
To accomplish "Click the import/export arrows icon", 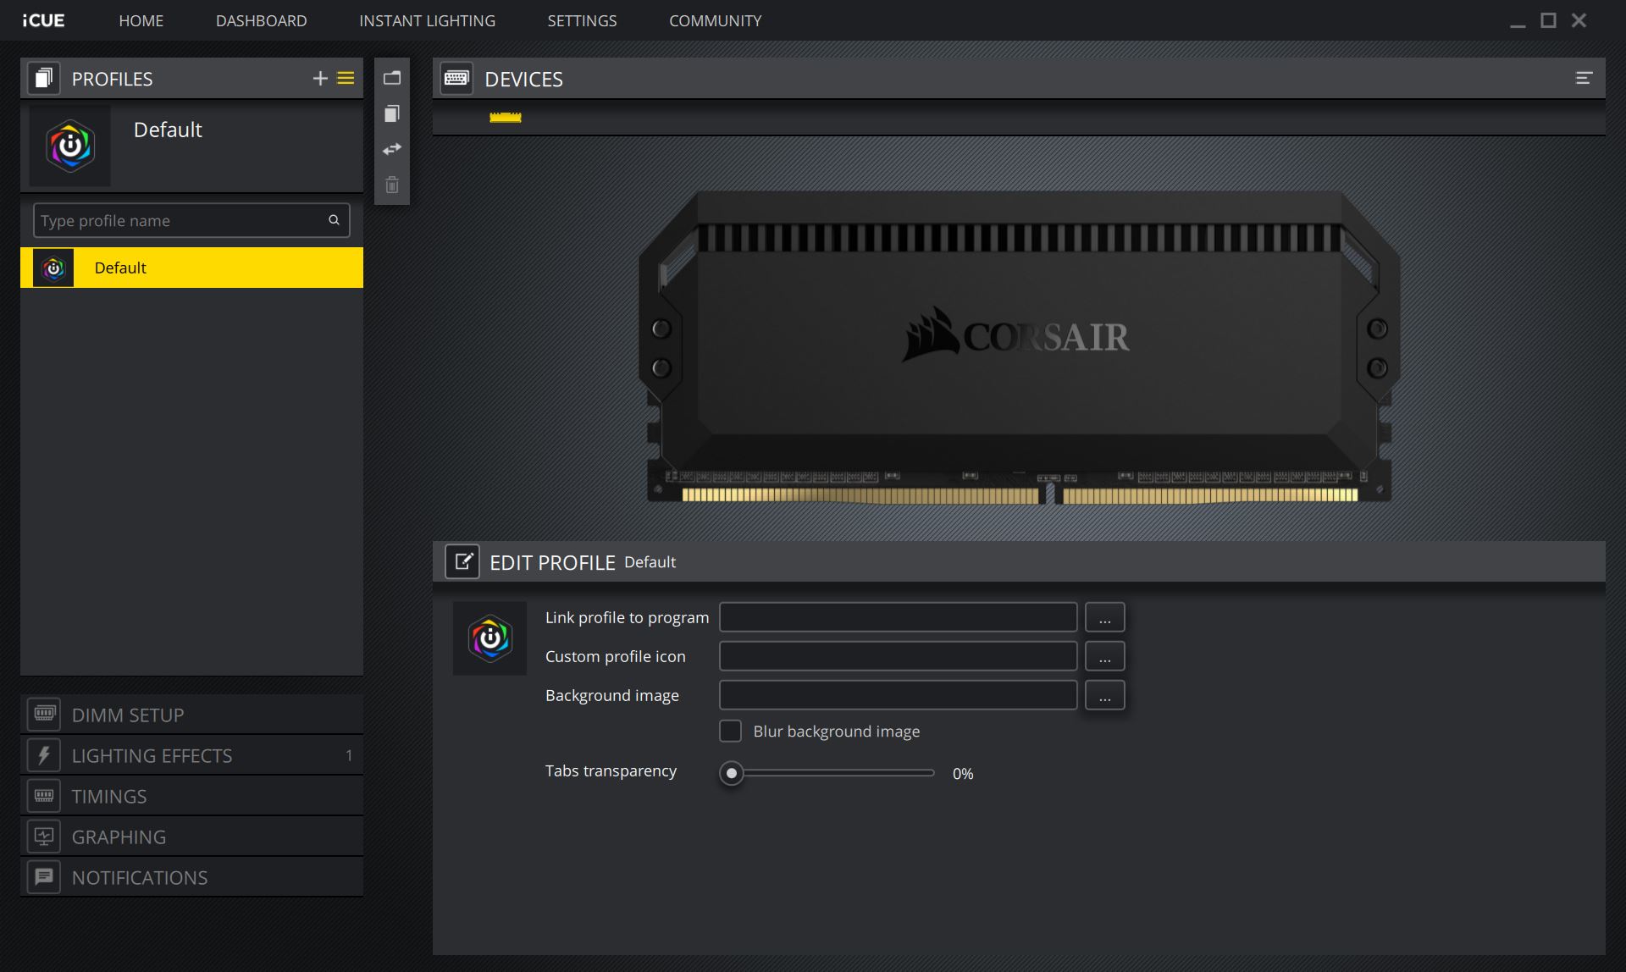I will 392,150.
